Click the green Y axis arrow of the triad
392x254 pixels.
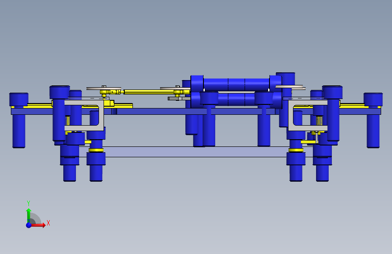click(x=29, y=215)
